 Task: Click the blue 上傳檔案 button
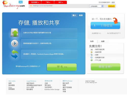pos(105,26)
